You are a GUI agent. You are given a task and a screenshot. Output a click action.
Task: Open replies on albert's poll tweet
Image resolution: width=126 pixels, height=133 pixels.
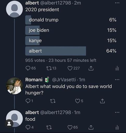pos(31,68)
